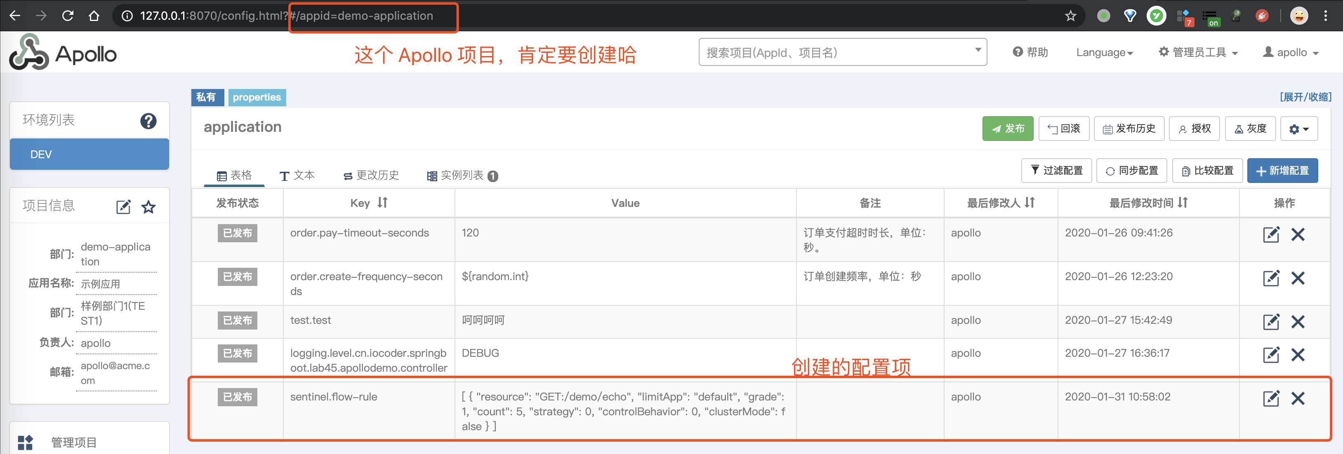The image size is (1343, 454).
Task: Favorite the project with the star icon
Action: pos(148,207)
